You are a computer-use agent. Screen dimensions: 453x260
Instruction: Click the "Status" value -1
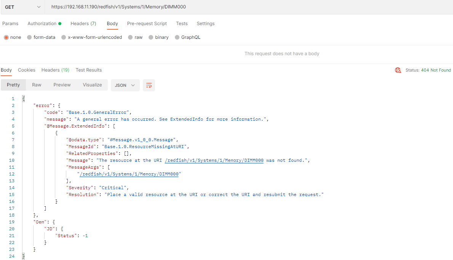(x=85, y=236)
